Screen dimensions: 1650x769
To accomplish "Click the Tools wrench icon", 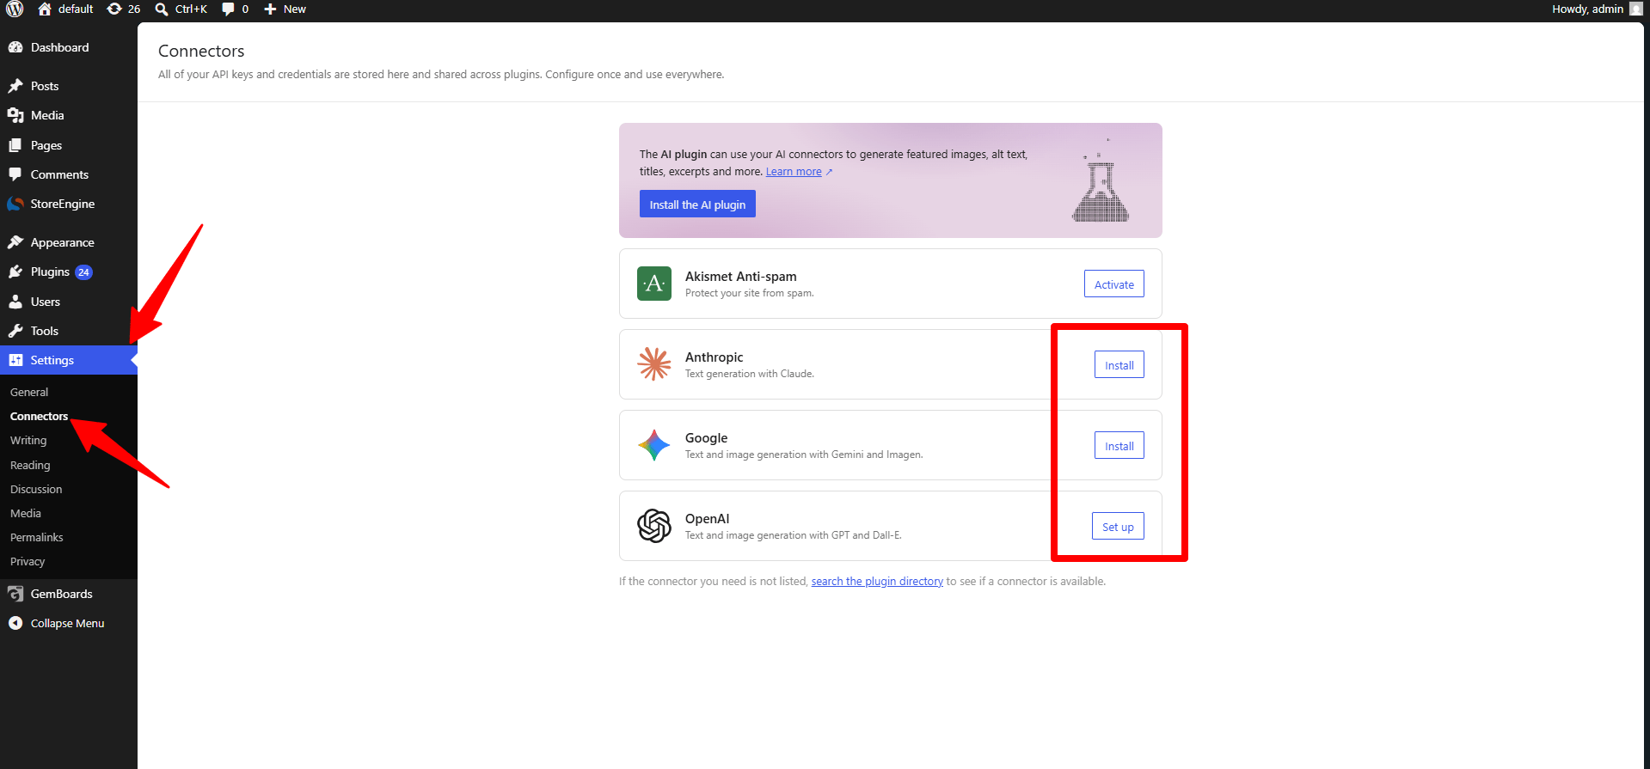I will click(15, 331).
